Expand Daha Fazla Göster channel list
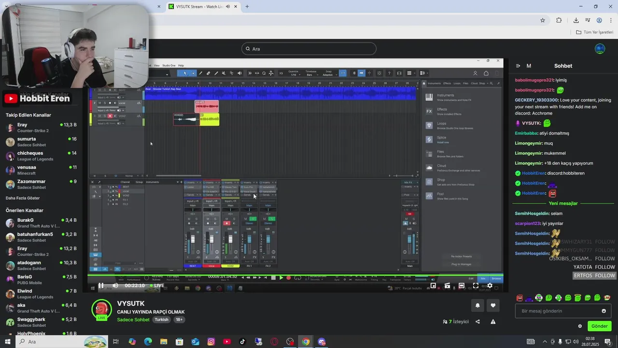Image resolution: width=618 pixels, height=348 pixels. point(23,198)
